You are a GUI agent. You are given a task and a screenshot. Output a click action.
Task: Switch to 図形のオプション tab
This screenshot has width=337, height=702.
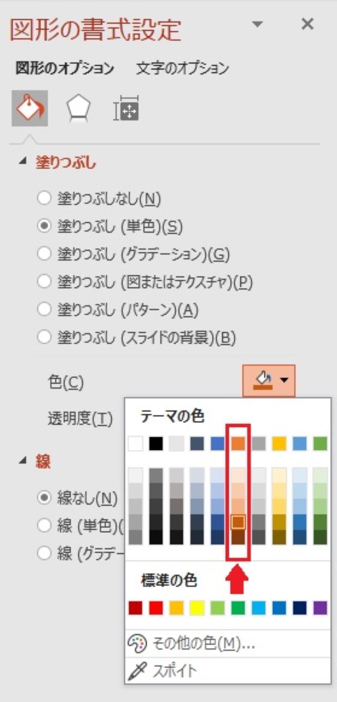(65, 69)
